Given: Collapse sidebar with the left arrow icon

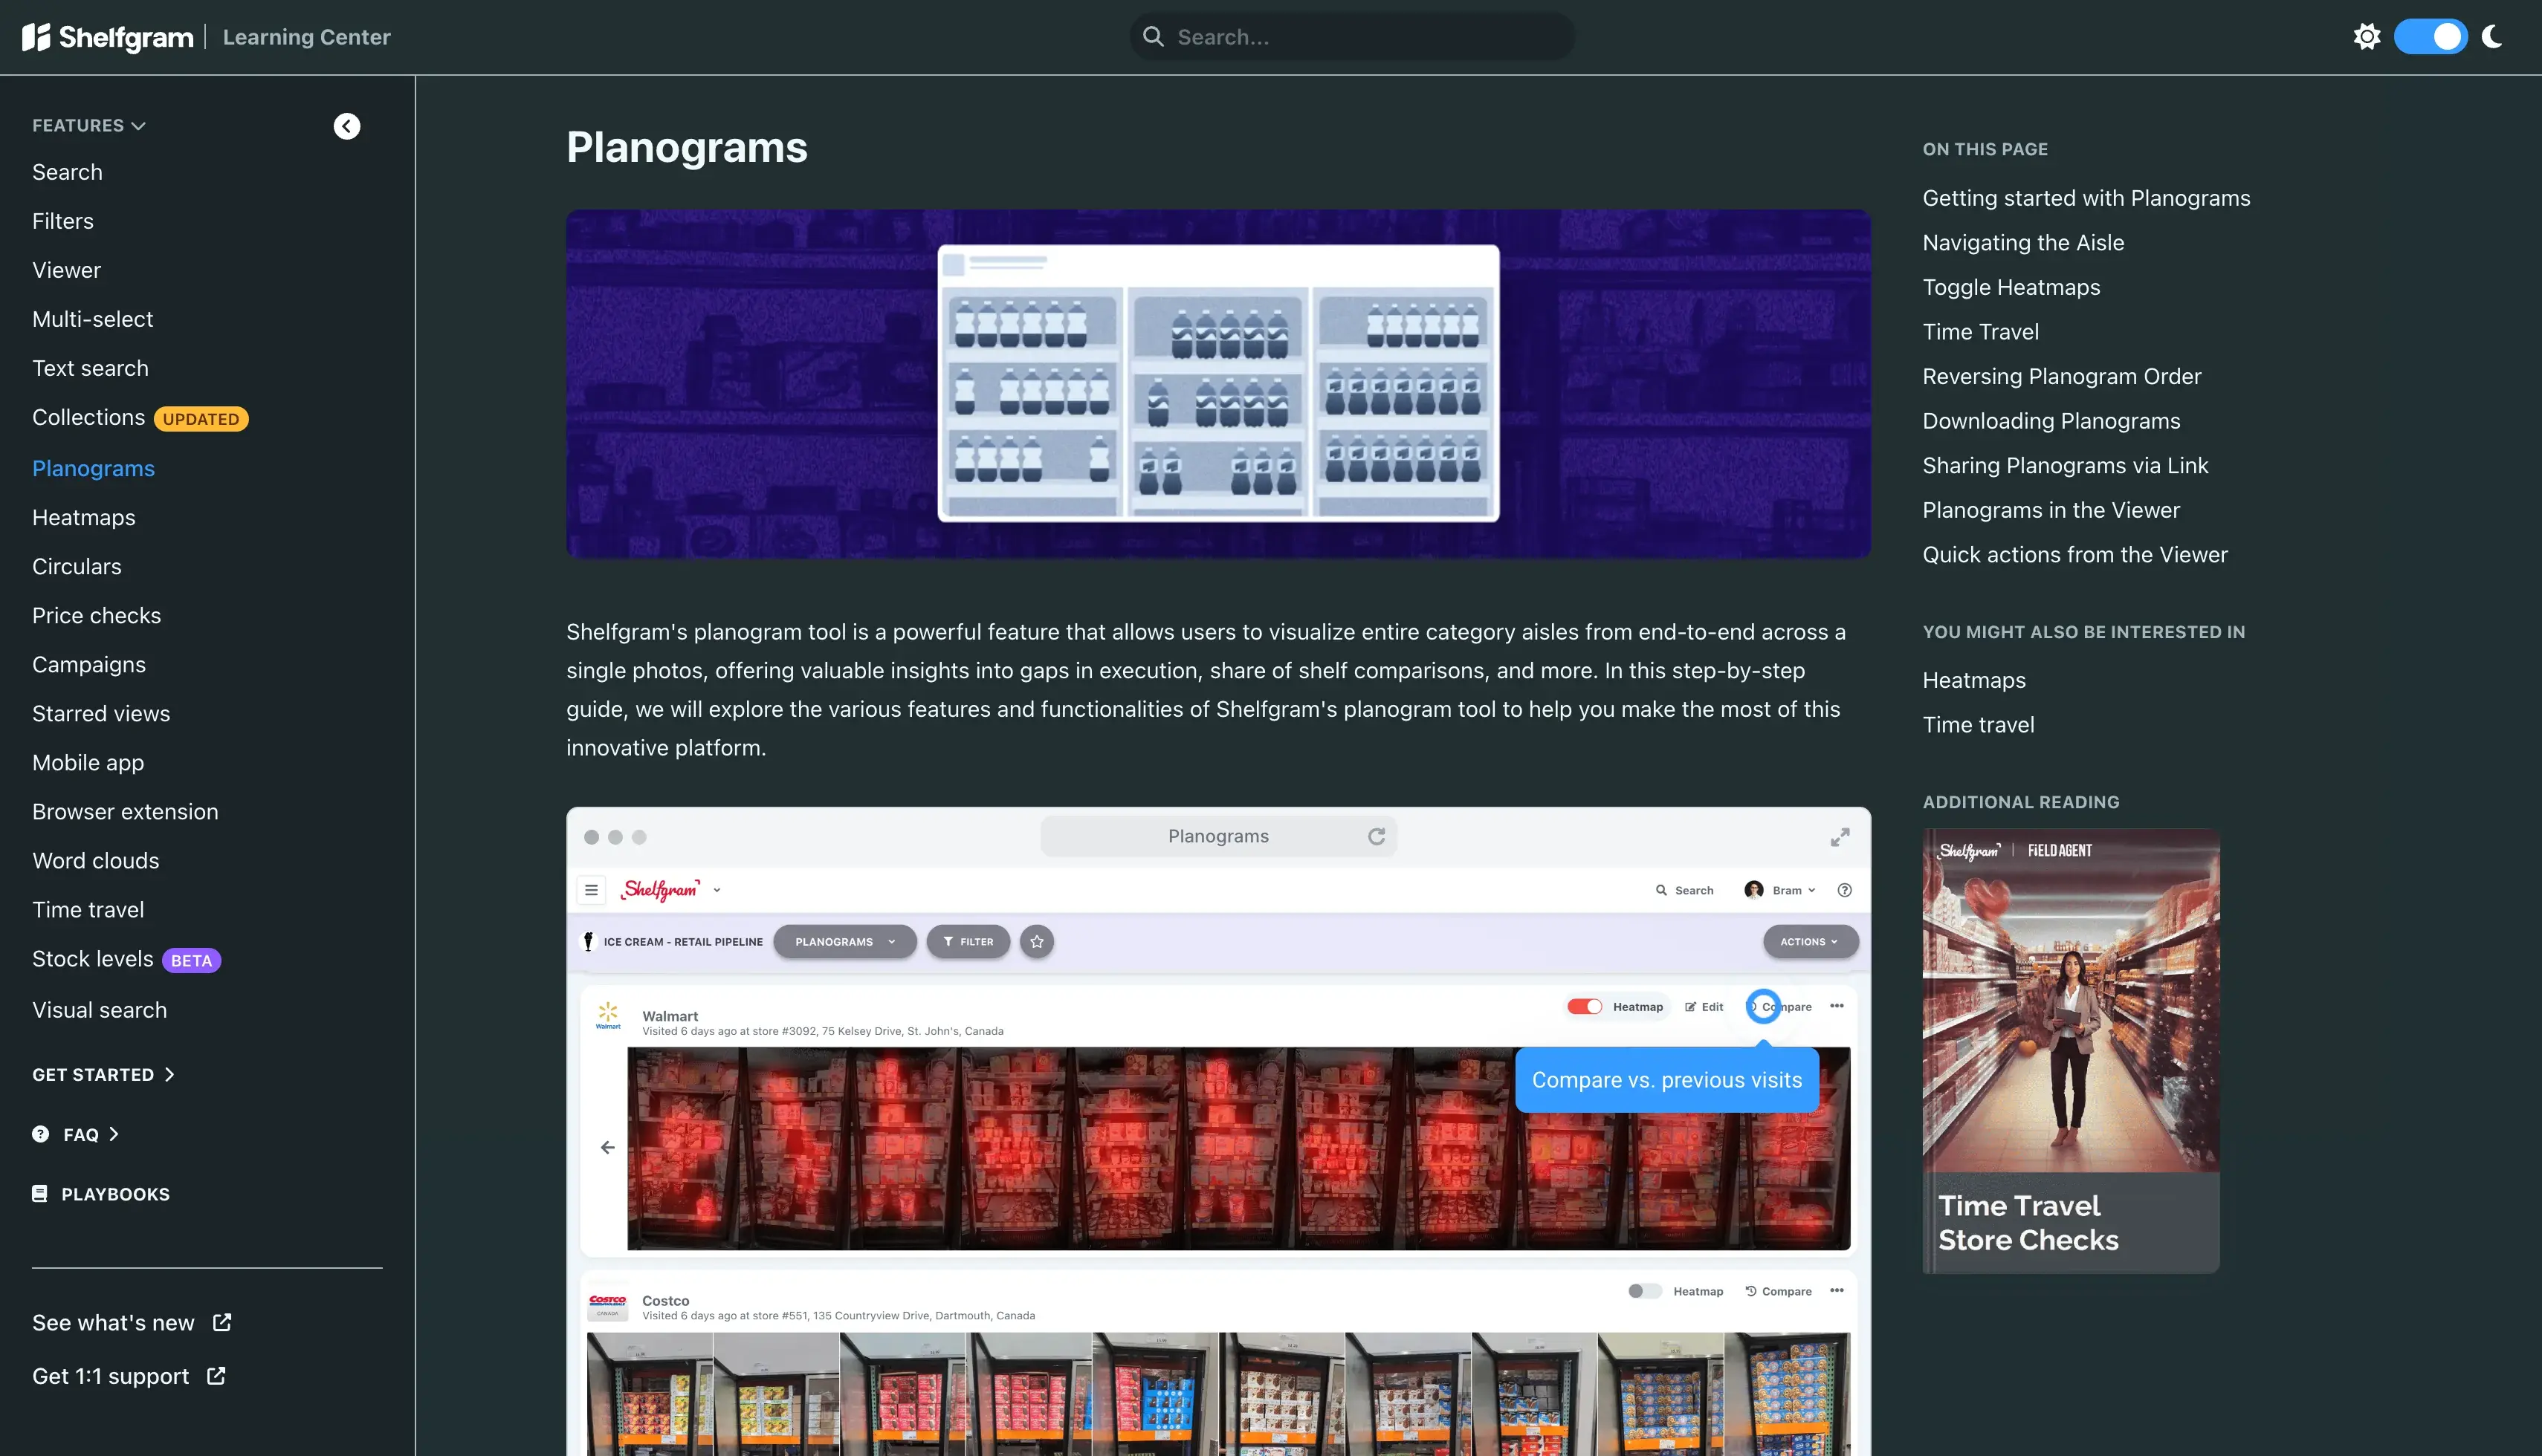Looking at the screenshot, I should 346,126.
